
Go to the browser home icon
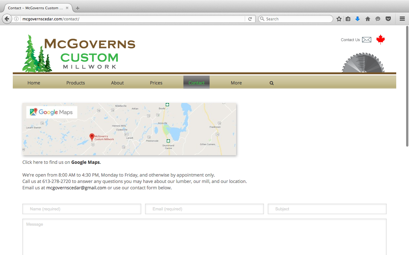click(x=368, y=19)
